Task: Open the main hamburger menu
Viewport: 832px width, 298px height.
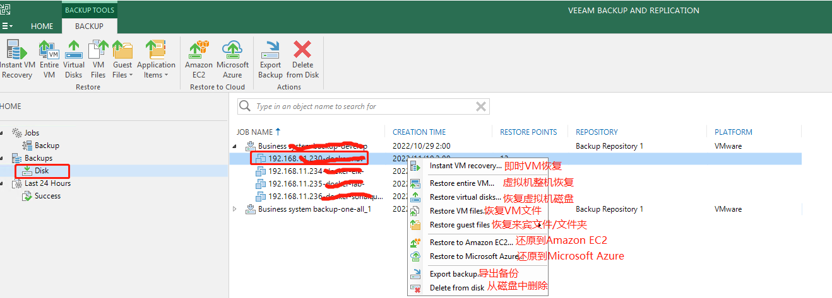Action: [8, 26]
